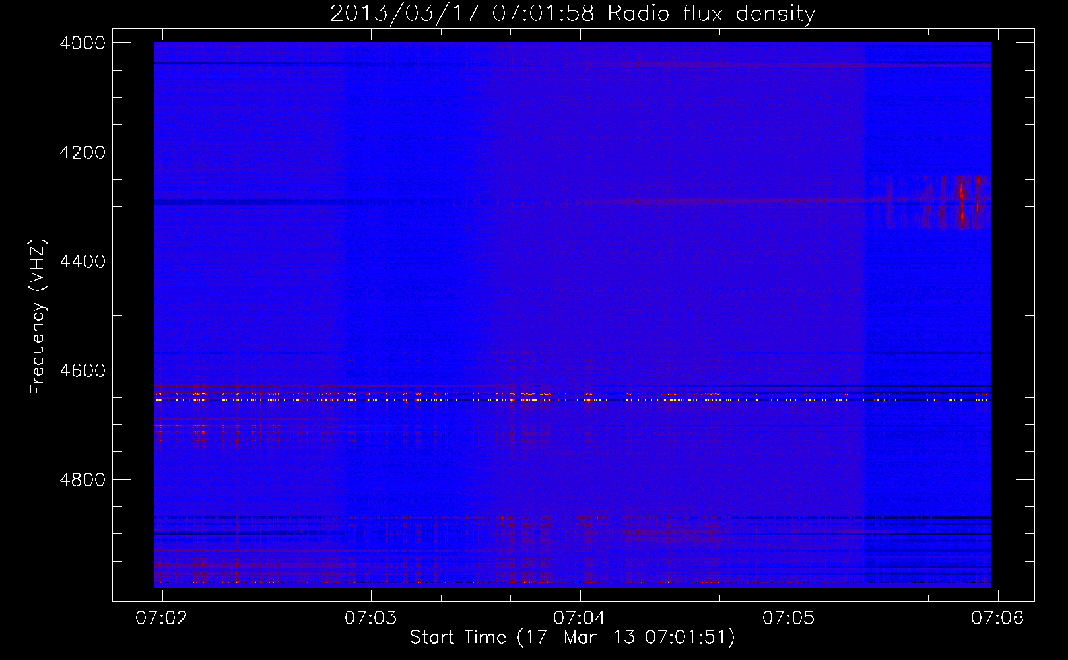The width and height of the screenshot is (1068, 660).
Task: Click the 07:02 time axis label
Action: [162, 618]
